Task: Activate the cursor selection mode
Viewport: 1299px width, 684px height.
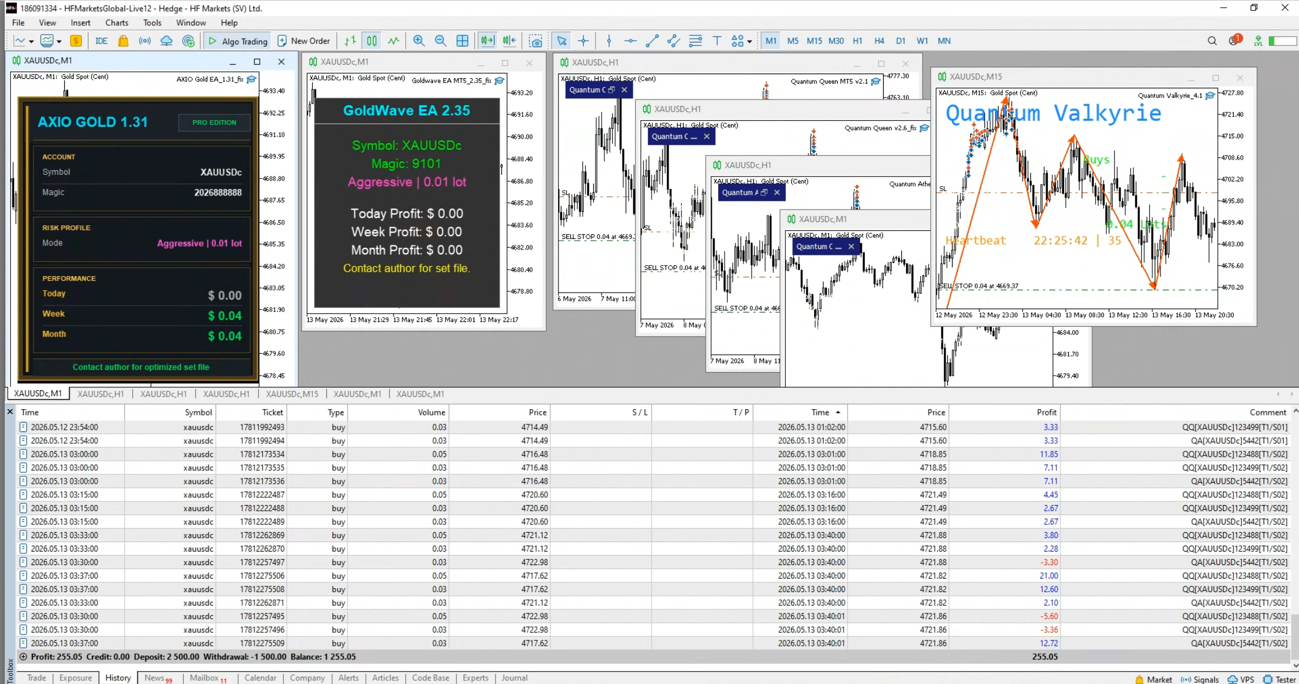Action: (561, 41)
